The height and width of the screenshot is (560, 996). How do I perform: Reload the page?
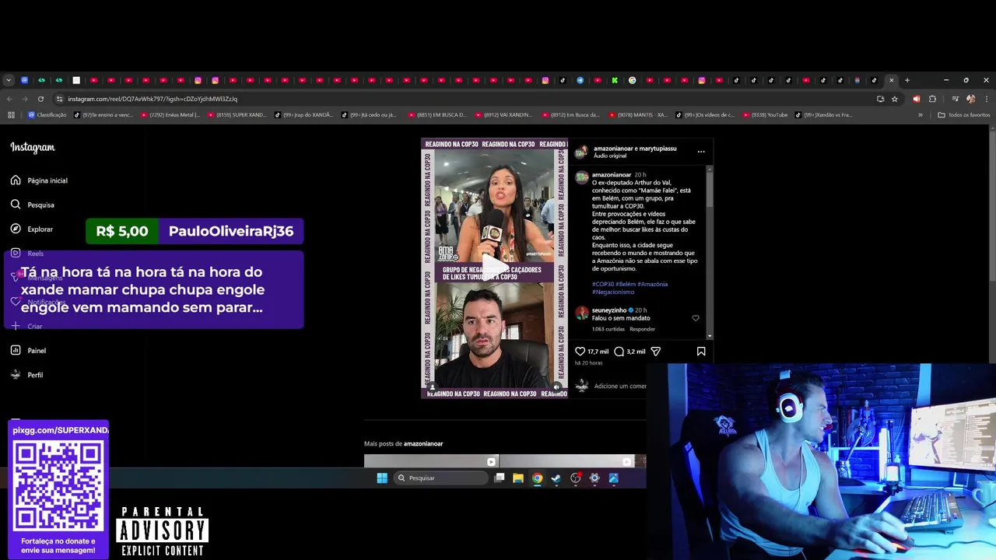(x=40, y=99)
